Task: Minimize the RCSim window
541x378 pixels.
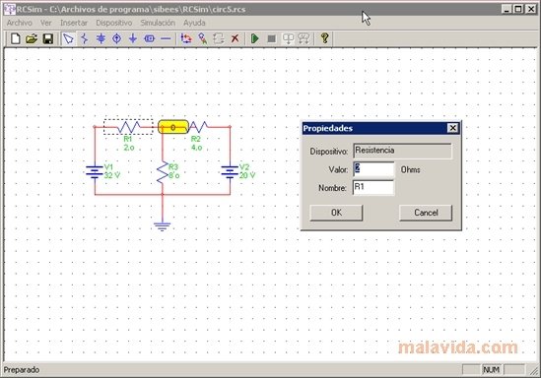Action: coord(507,9)
